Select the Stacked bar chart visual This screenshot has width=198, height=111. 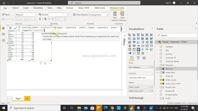[130, 35]
